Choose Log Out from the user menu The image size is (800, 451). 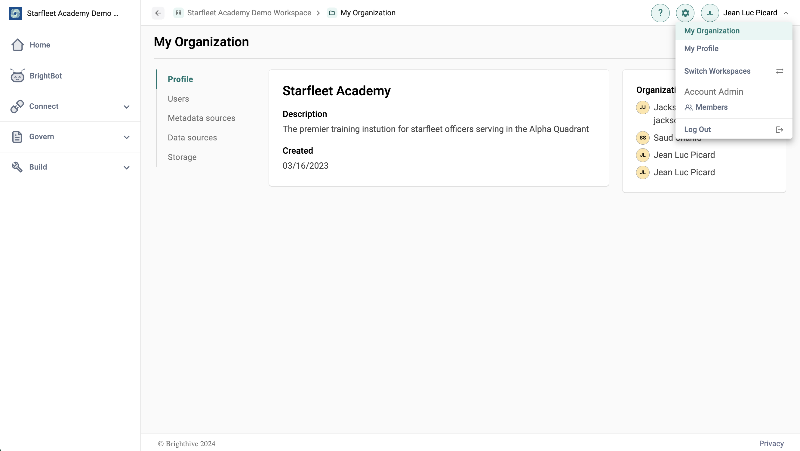pyautogui.click(x=734, y=129)
